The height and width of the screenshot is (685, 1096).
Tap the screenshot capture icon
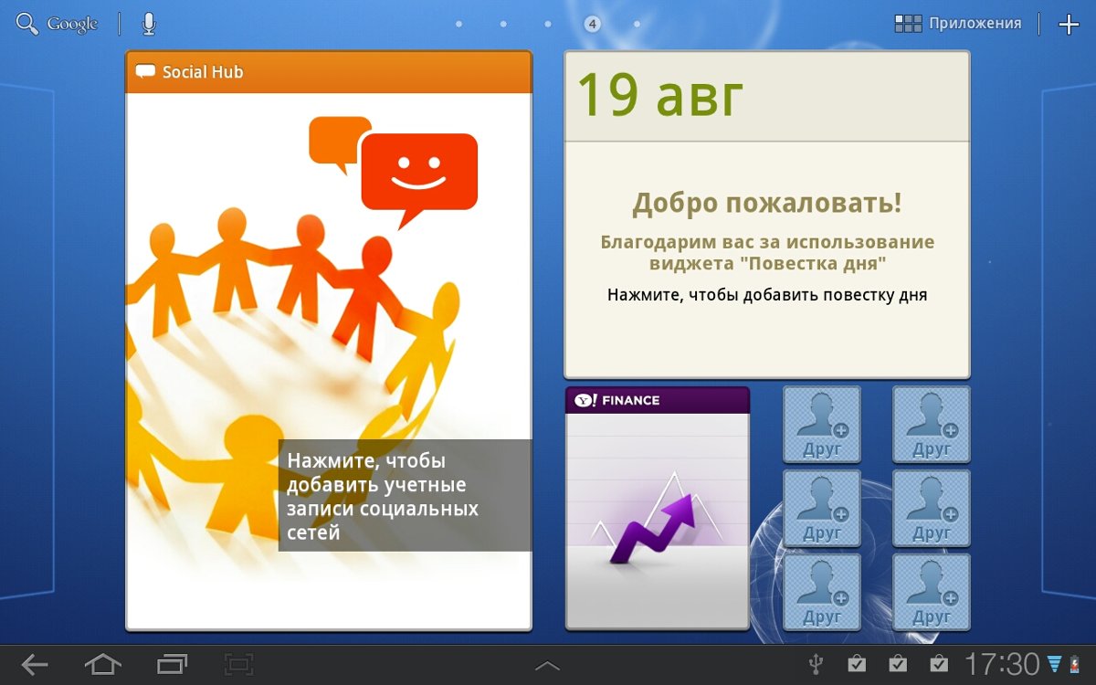click(x=238, y=664)
